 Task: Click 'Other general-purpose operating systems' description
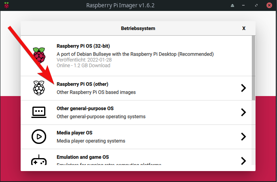[x=101, y=117]
